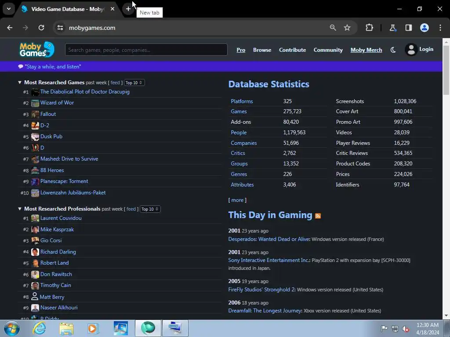Open site information icon in address bar
Viewport: 450px width, 337px height.
(x=60, y=28)
